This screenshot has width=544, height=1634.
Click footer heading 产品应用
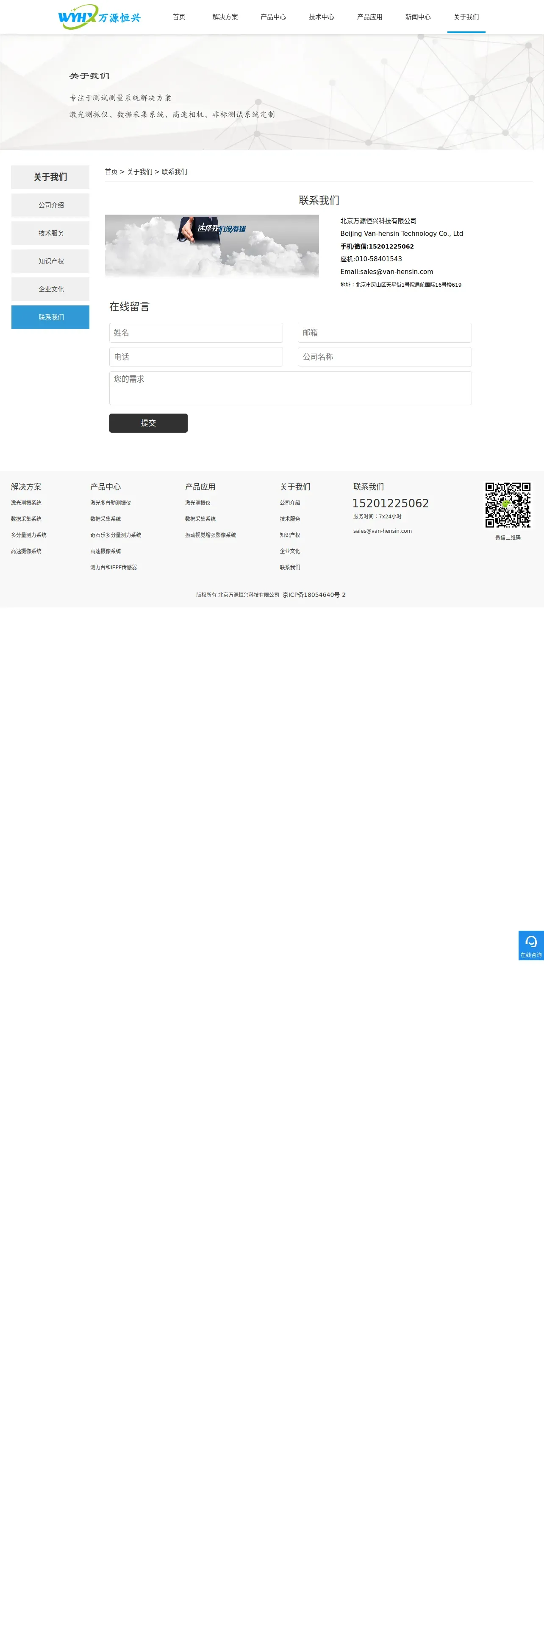pyautogui.click(x=200, y=487)
